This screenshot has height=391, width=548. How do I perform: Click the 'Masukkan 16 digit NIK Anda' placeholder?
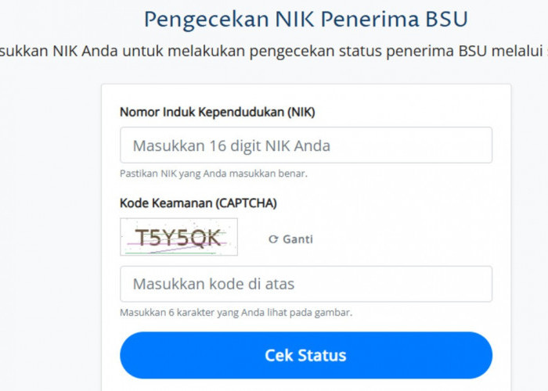tap(231, 145)
